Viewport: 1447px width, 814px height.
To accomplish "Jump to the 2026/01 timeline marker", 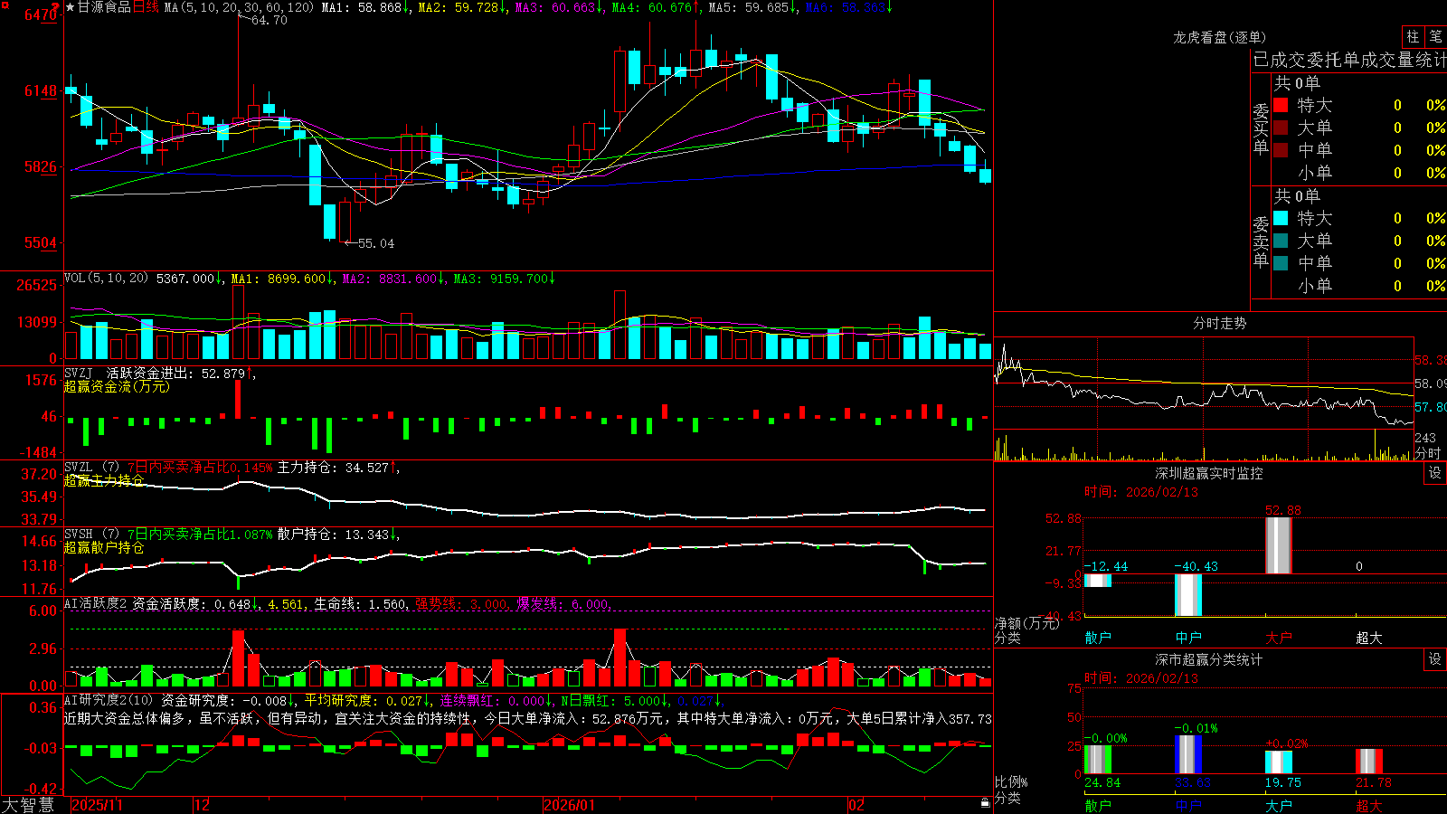I will [x=570, y=805].
